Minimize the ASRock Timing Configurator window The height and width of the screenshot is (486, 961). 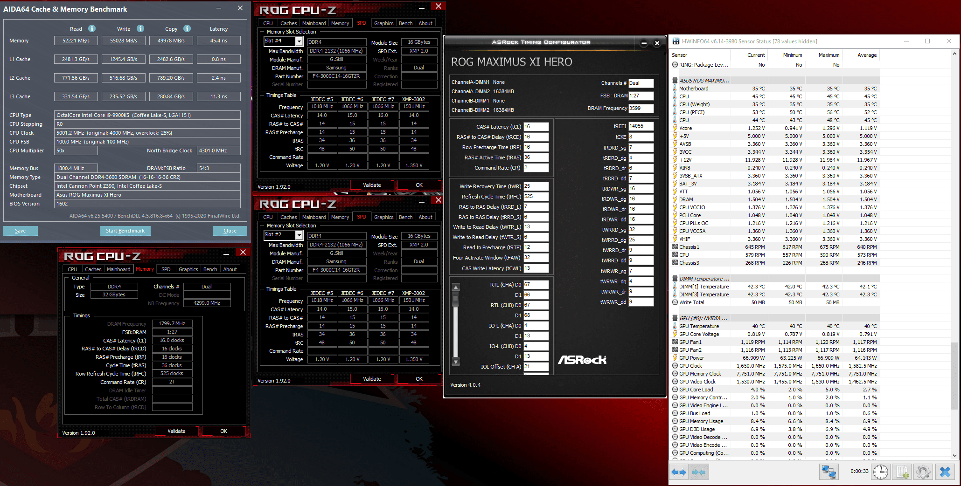point(644,43)
